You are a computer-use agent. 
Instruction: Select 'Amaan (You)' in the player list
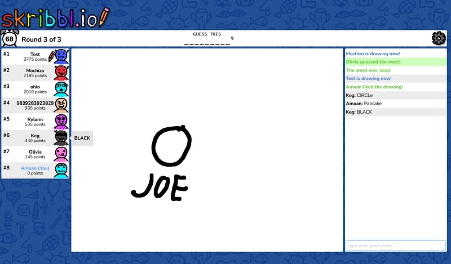click(x=35, y=168)
